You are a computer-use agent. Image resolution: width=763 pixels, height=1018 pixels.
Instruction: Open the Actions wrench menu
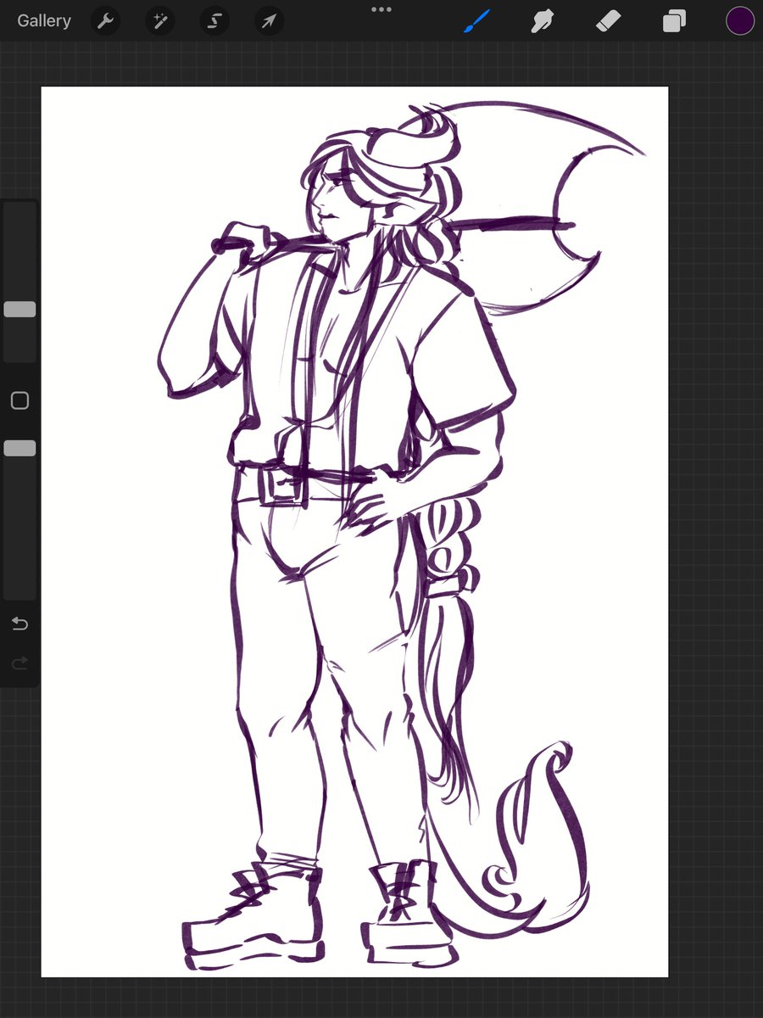pos(105,21)
